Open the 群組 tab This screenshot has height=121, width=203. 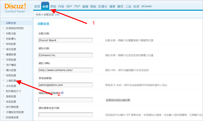93,6
